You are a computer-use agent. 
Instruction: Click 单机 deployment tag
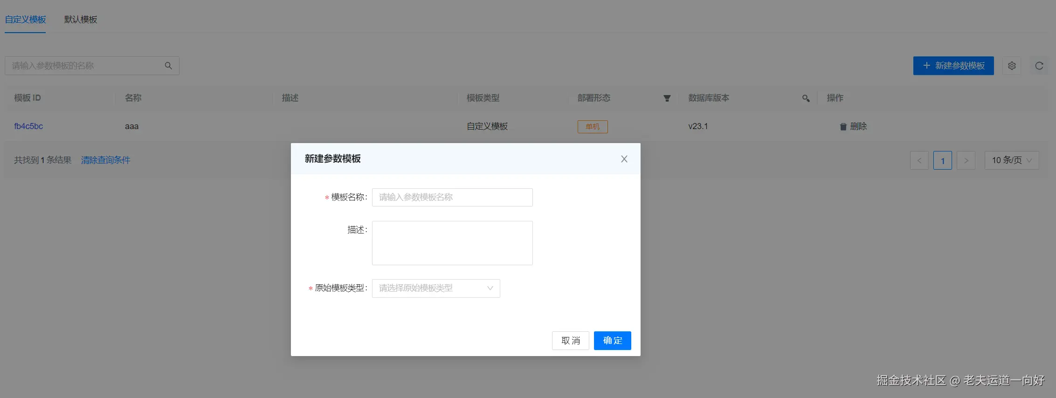(x=593, y=126)
